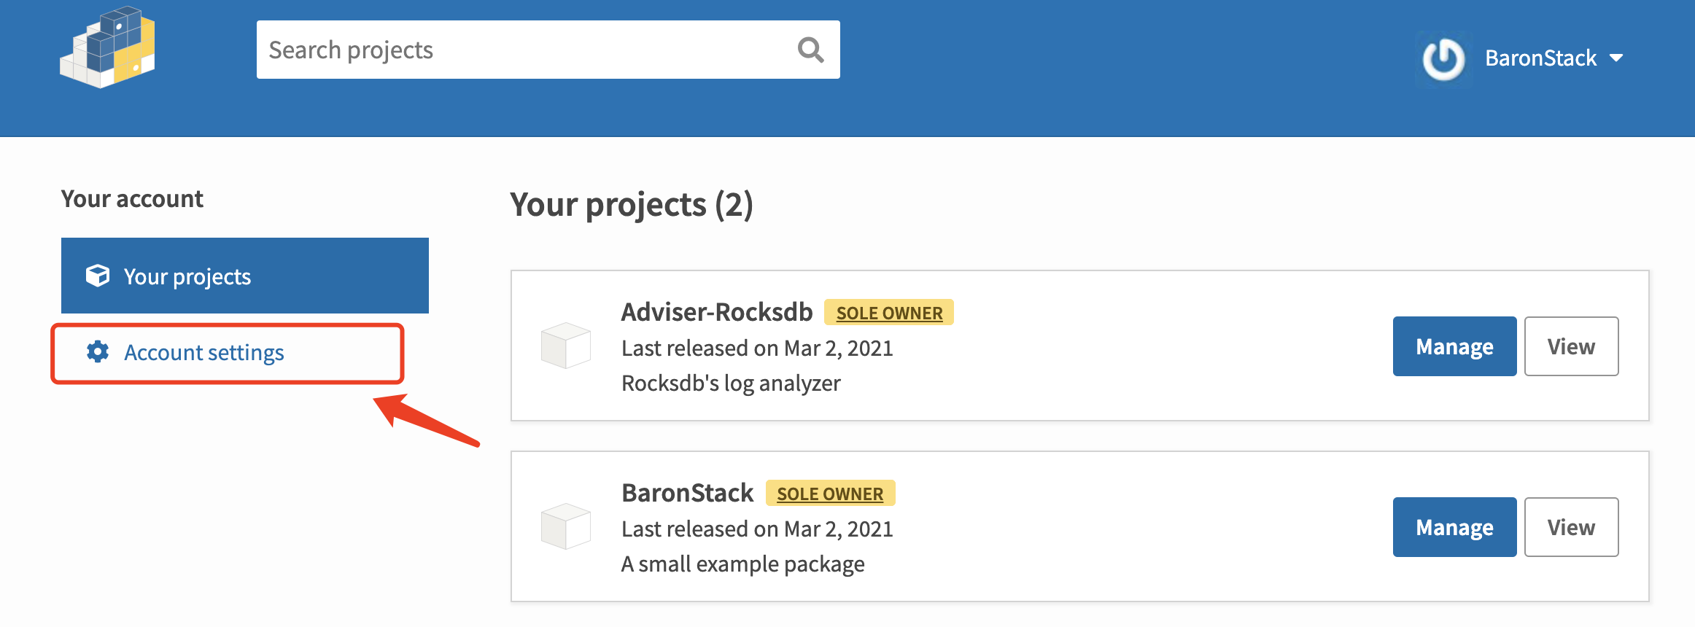The width and height of the screenshot is (1695, 627).
Task: View the Adviser-Rocksdb project
Action: pyautogui.click(x=1571, y=346)
